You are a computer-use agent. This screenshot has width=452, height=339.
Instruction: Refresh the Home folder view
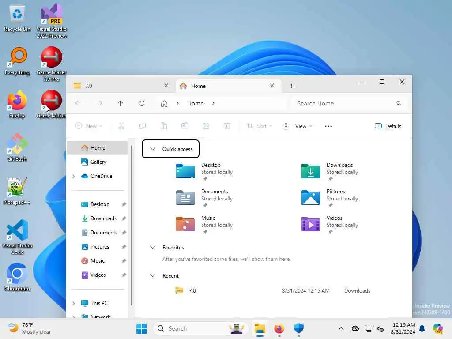coord(142,103)
